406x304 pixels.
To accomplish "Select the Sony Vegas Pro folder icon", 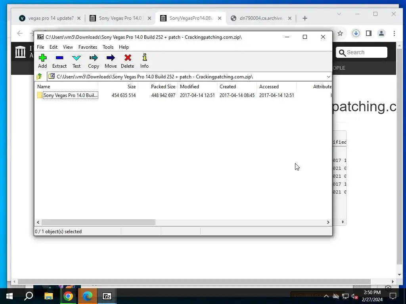I will (x=40, y=95).
